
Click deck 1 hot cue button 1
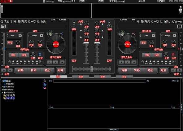pos(49,62)
